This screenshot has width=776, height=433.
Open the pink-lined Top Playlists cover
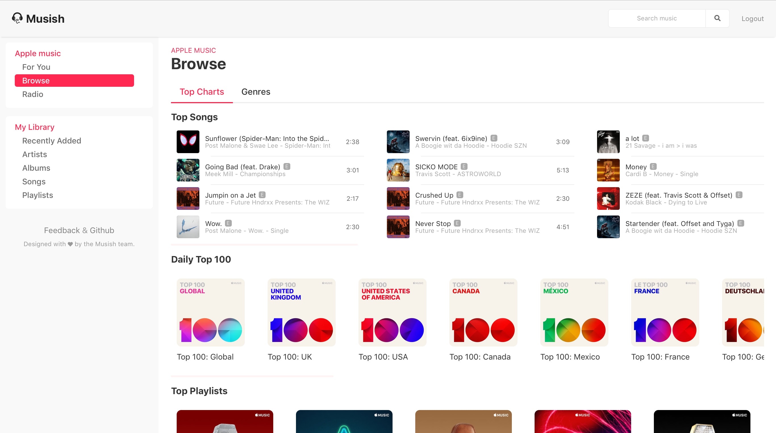point(583,422)
